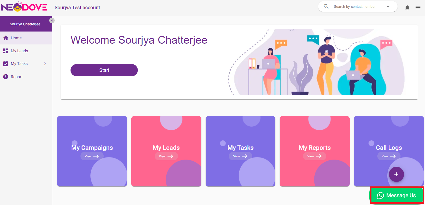Open Report from the sidebar

coord(17,77)
